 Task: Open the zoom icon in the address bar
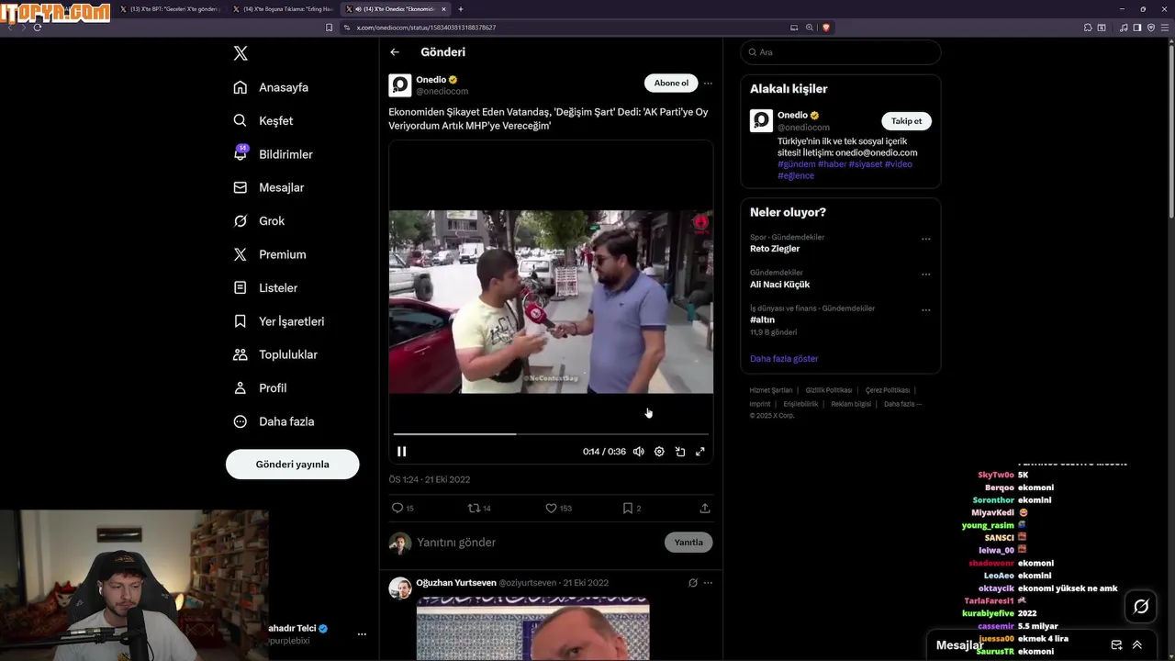(x=810, y=28)
